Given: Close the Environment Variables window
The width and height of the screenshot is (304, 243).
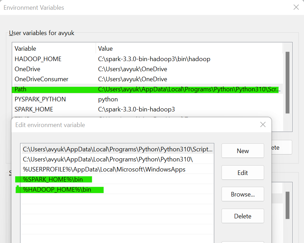Looking at the screenshot, I should tap(296, 7).
